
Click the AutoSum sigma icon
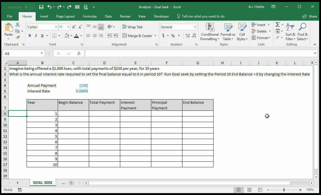coord(278,25)
